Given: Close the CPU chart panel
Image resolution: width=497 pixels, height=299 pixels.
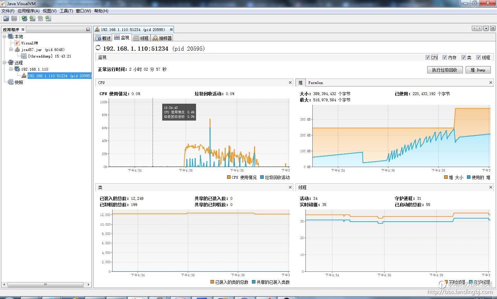Looking at the screenshot, I should coord(290,83).
